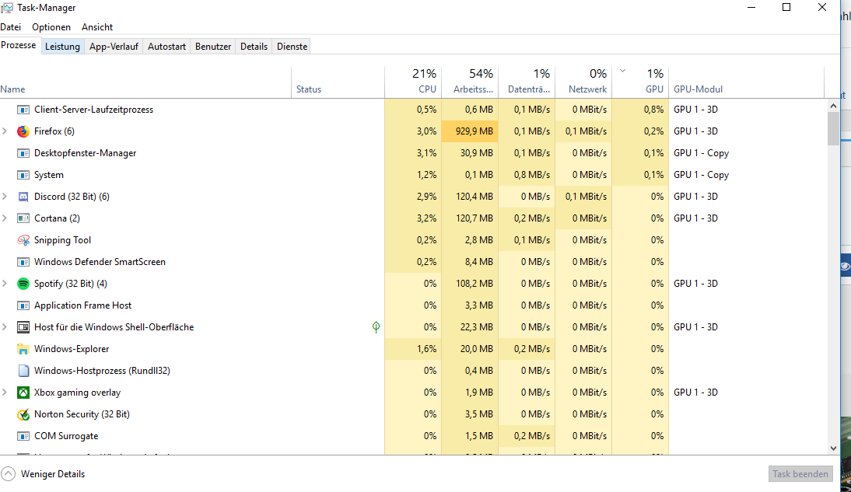Sort by the Name column header
The image size is (851, 492).
click(x=145, y=82)
